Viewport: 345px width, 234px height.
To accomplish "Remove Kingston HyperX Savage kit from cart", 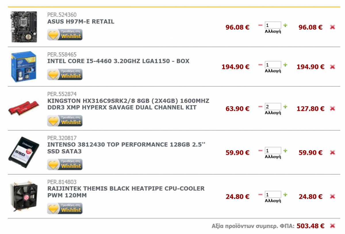I will (x=332, y=109).
